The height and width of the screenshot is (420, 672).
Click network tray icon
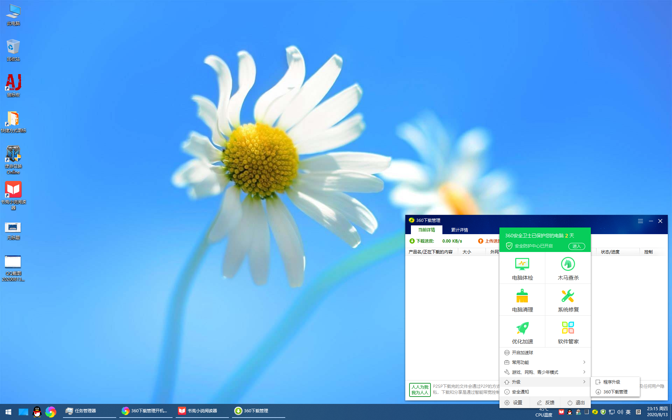tap(611, 412)
